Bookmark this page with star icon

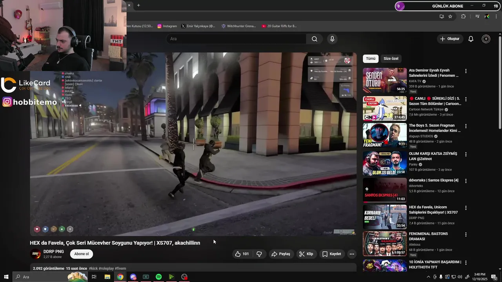pos(450,16)
